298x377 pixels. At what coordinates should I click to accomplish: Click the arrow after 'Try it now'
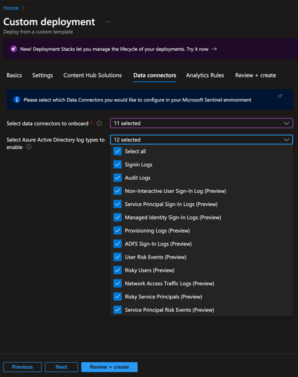click(x=214, y=49)
